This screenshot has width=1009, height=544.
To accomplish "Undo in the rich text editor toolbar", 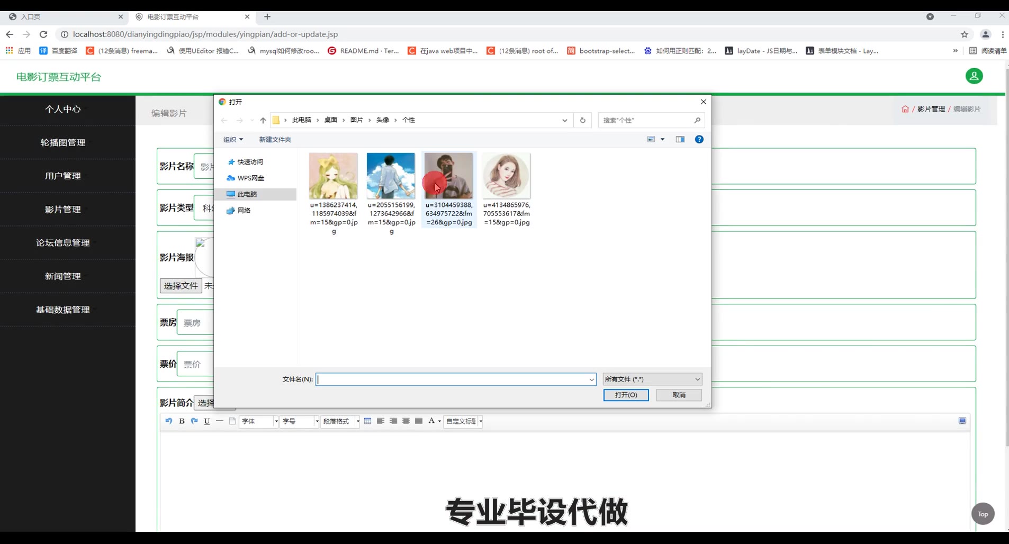I will coord(169,421).
